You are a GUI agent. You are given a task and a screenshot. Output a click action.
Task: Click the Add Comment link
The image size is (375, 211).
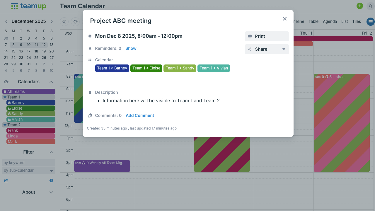140,115
